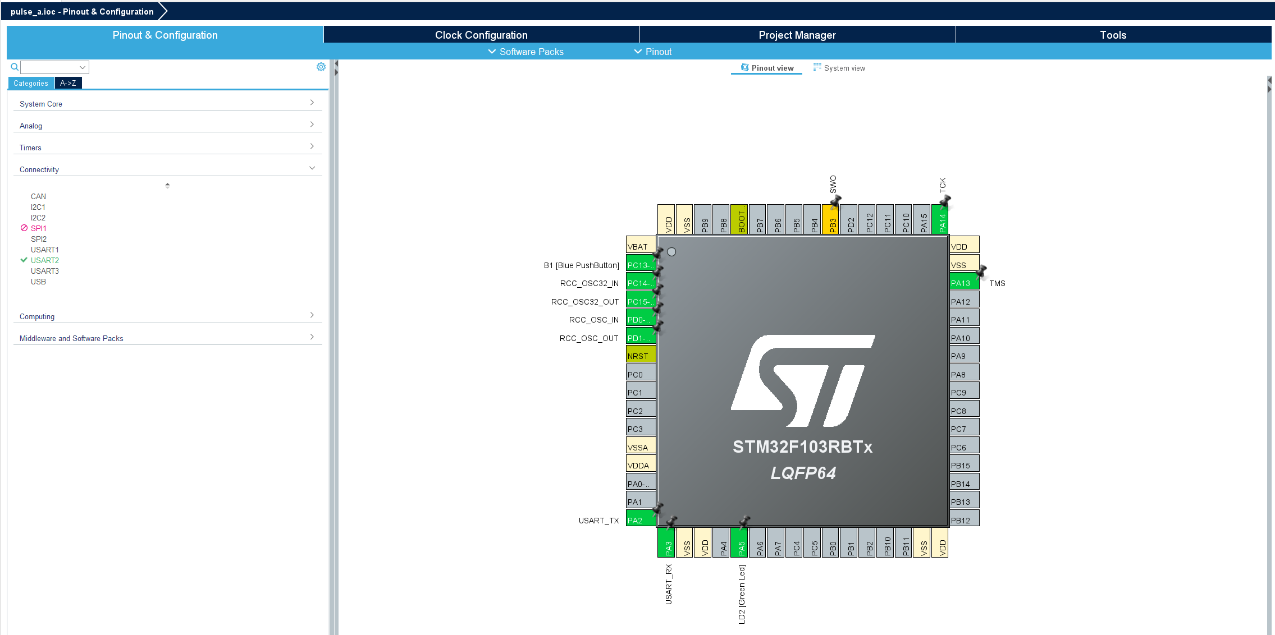Viewport: 1275px width, 635px height.
Task: Open the Tools tab
Action: pyautogui.click(x=1113, y=35)
